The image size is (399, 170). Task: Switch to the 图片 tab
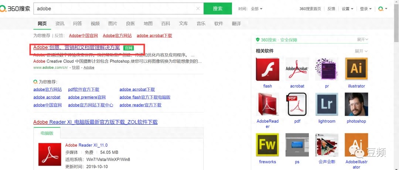tap(113, 24)
